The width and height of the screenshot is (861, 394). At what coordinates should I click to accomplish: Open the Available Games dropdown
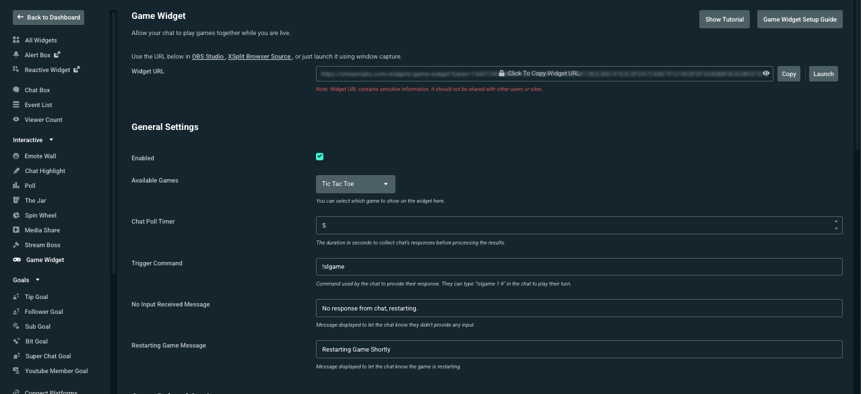355,183
